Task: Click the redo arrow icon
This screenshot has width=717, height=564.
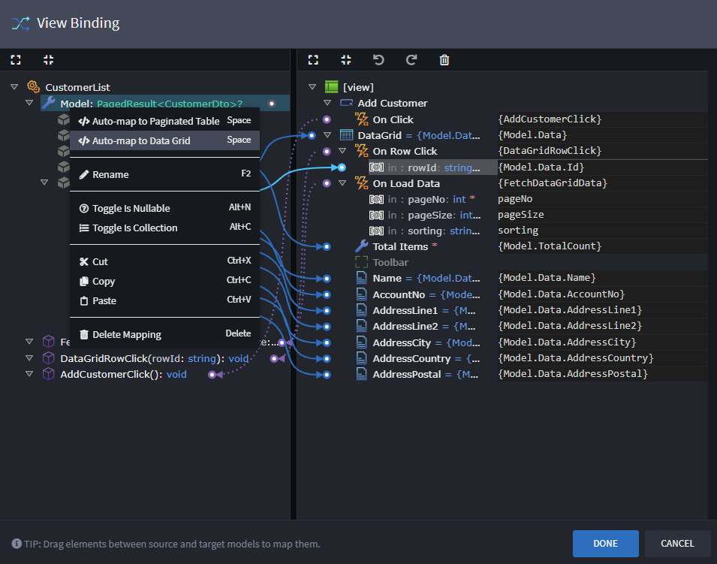Action: [x=411, y=60]
